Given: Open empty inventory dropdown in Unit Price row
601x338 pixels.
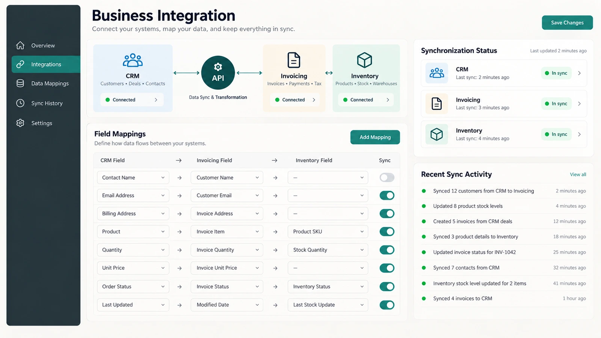Looking at the screenshot, I should 328,268.
